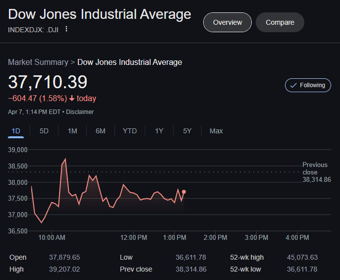Viewport: 340px width, 280px height.
Task: Click the current price dot on chart
Action: pyautogui.click(x=184, y=192)
